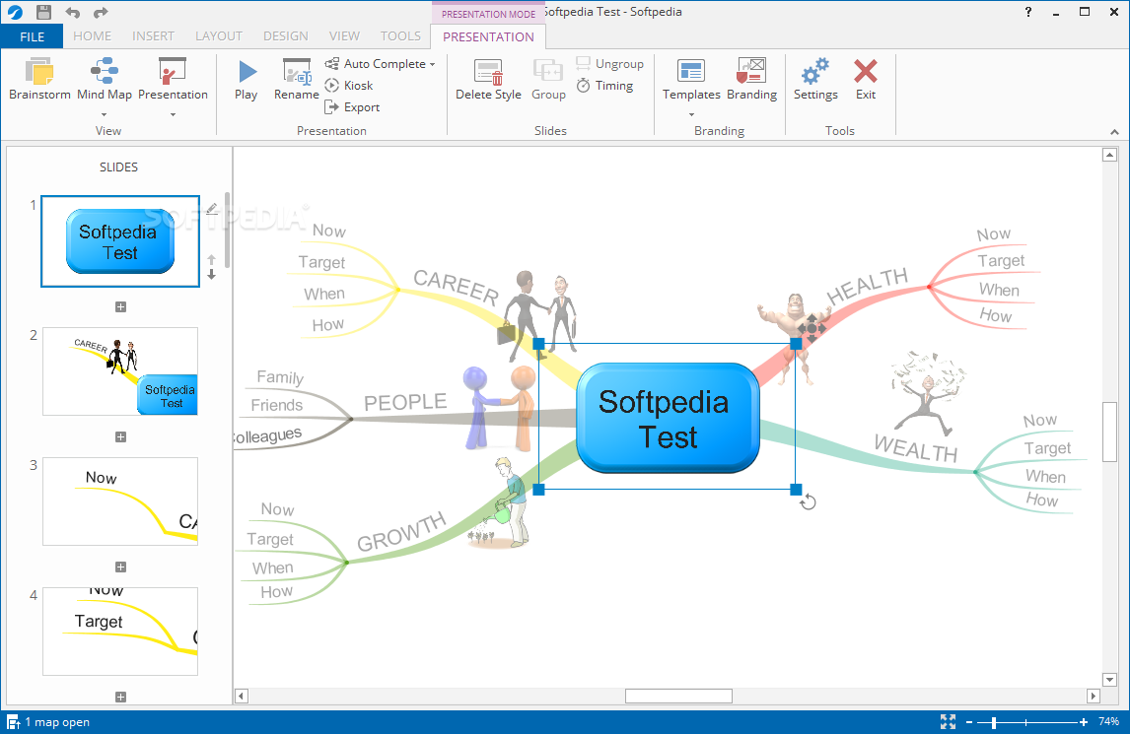The image size is (1130, 734).
Task: Group the selected slides
Action: pyautogui.click(x=548, y=79)
